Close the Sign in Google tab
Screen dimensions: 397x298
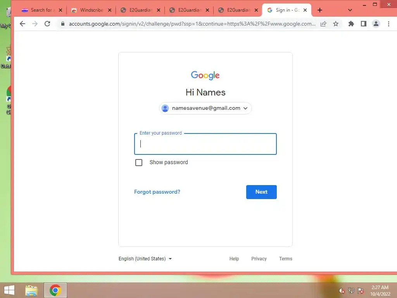pos(305,10)
